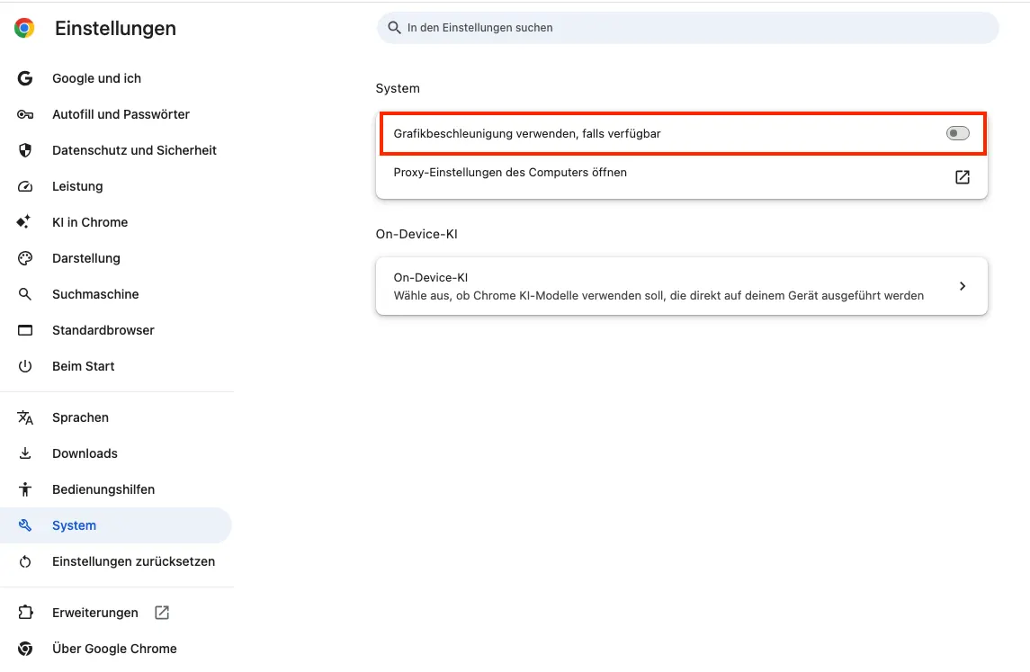Click the power icon for Beim Start
This screenshot has height=672, width=1030.
(x=25, y=366)
